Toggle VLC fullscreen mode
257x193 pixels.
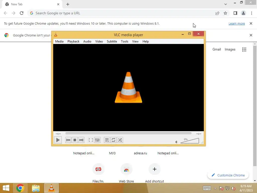click(x=91, y=140)
